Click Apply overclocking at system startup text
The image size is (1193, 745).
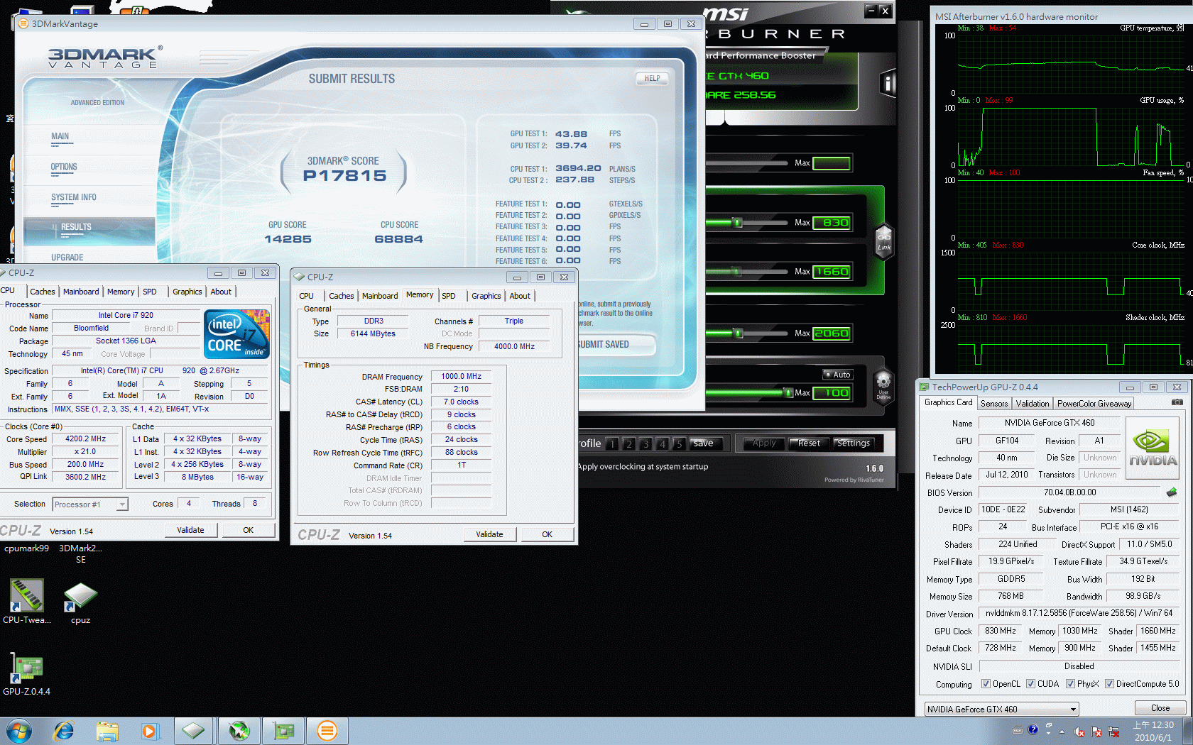pos(643,467)
